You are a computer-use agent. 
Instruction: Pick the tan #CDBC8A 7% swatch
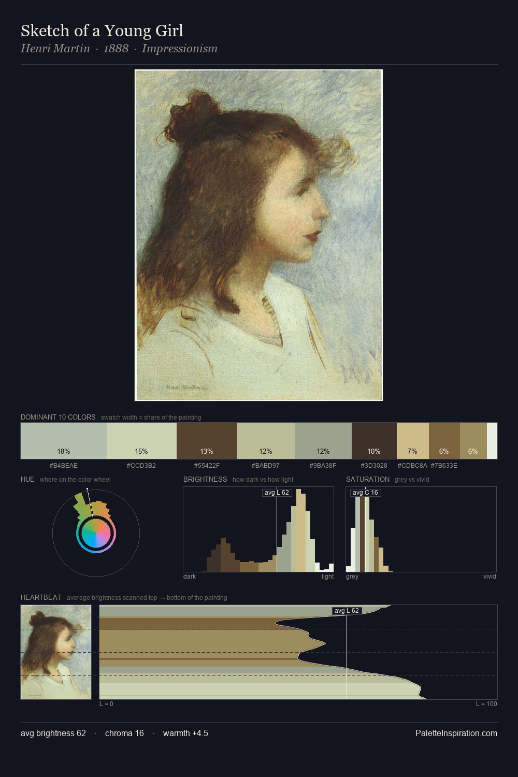tap(413, 441)
